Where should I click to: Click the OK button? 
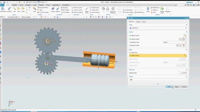(x=169, y=87)
